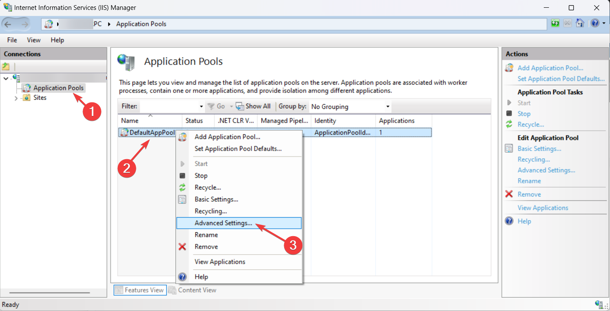Choose Advanced Settings in the context menu
The height and width of the screenshot is (311, 610).
(x=239, y=223)
